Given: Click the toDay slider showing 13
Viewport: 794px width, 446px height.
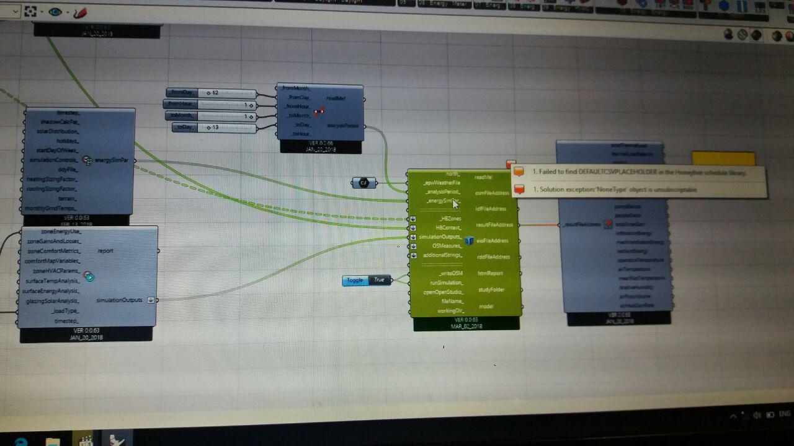Looking at the screenshot, I should point(215,128).
